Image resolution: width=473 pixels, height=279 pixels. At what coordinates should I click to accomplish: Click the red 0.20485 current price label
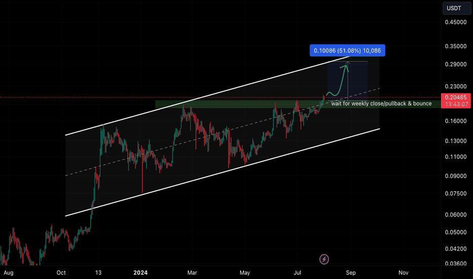click(x=456, y=97)
